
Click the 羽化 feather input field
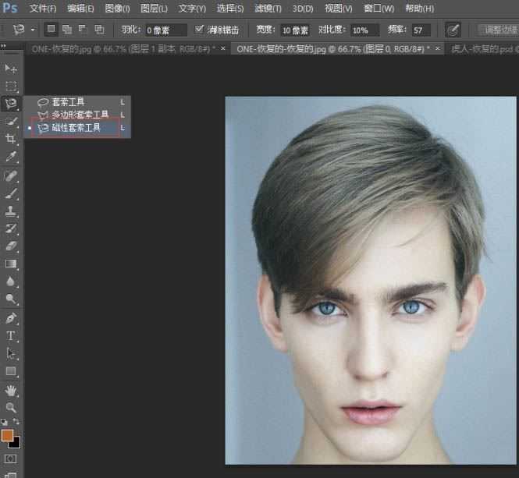(166, 30)
